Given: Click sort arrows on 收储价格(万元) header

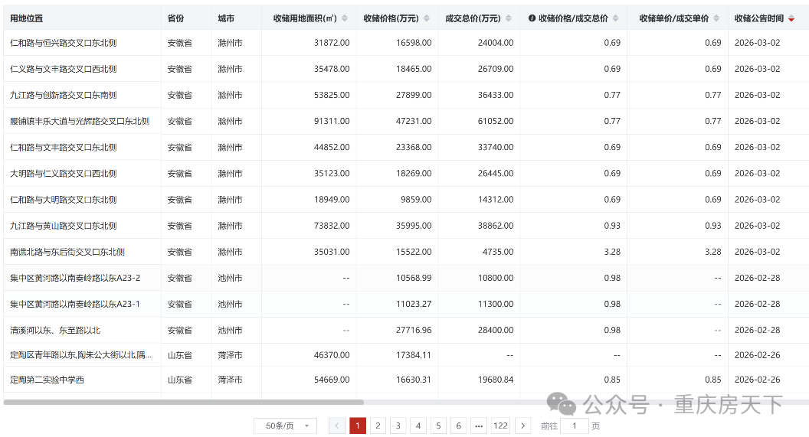Looking at the screenshot, I should 426,18.
